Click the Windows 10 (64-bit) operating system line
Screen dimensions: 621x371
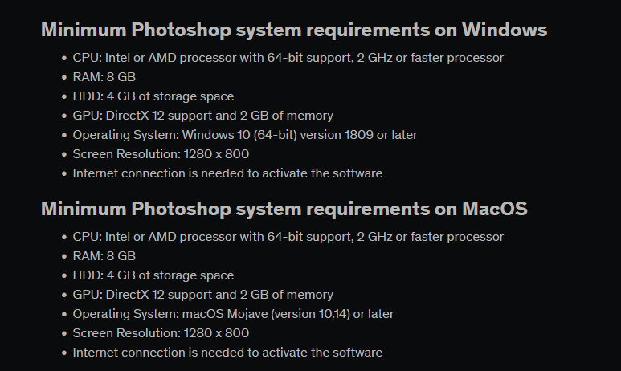244,135
